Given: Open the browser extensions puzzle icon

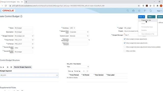Looking at the screenshot, I should click(157, 6).
